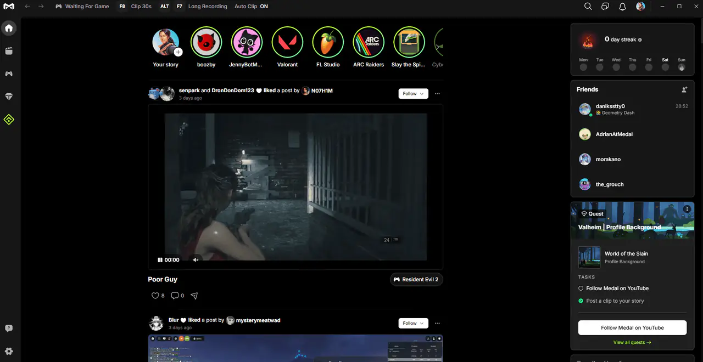The width and height of the screenshot is (703, 362).
Task: Show the day streak info icon
Action: 640,40
